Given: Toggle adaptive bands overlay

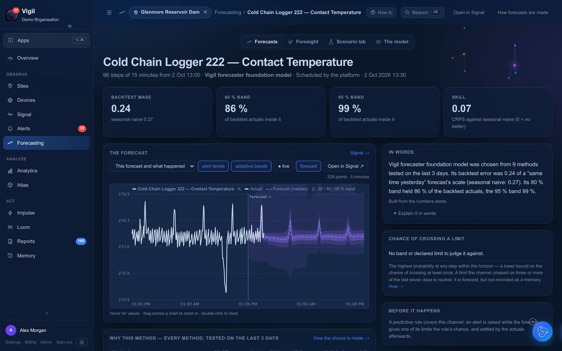Looking at the screenshot, I should [x=251, y=166].
